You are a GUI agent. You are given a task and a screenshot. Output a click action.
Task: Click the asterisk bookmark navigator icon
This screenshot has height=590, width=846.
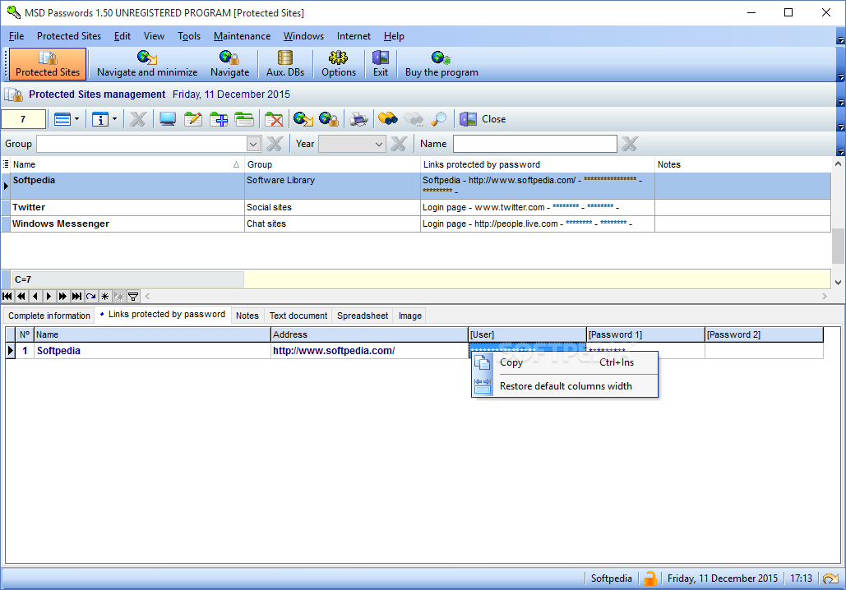(104, 296)
